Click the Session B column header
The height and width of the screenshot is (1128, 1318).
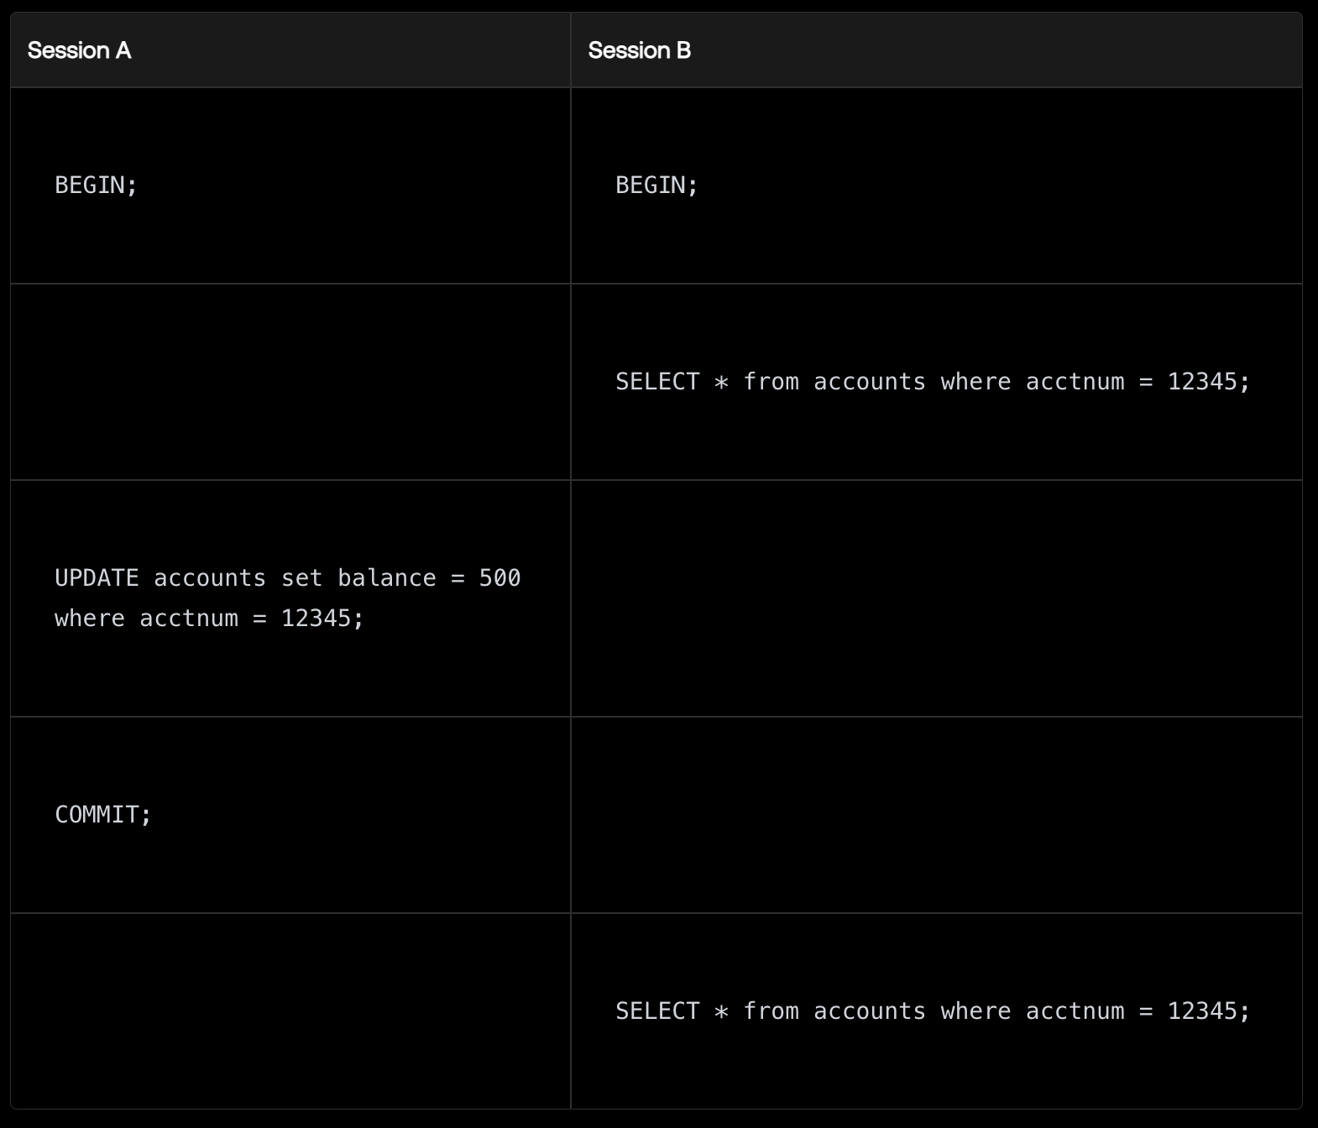click(639, 50)
